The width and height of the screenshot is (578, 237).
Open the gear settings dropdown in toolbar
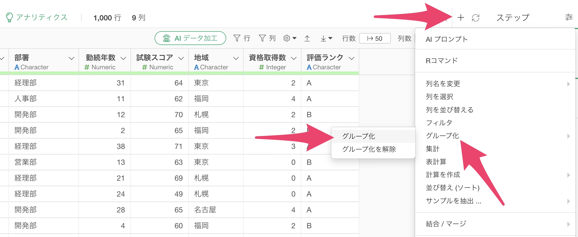point(290,38)
